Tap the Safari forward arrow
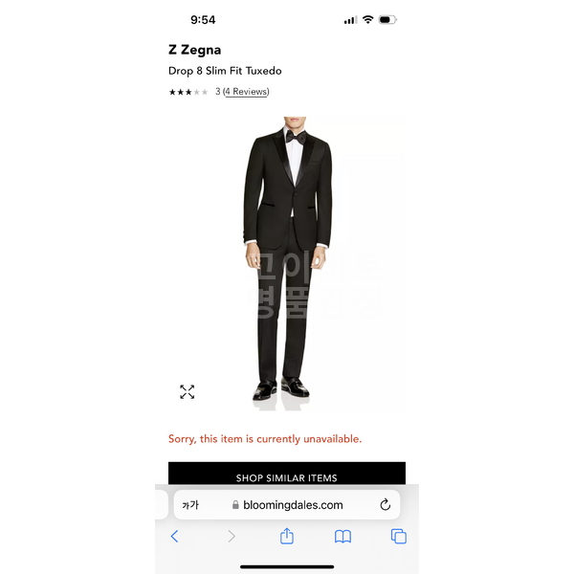Screen dimensions: 574x574 point(232,537)
